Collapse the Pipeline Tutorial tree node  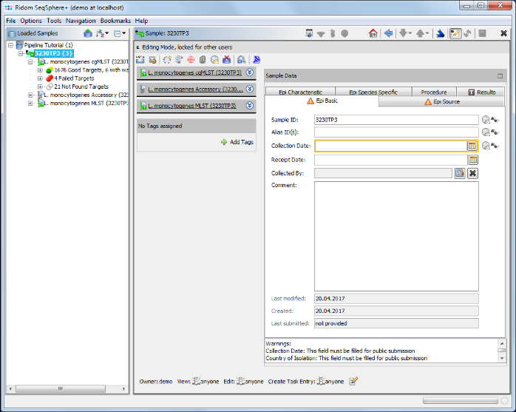pyautogui.click(x=11, y=45)
